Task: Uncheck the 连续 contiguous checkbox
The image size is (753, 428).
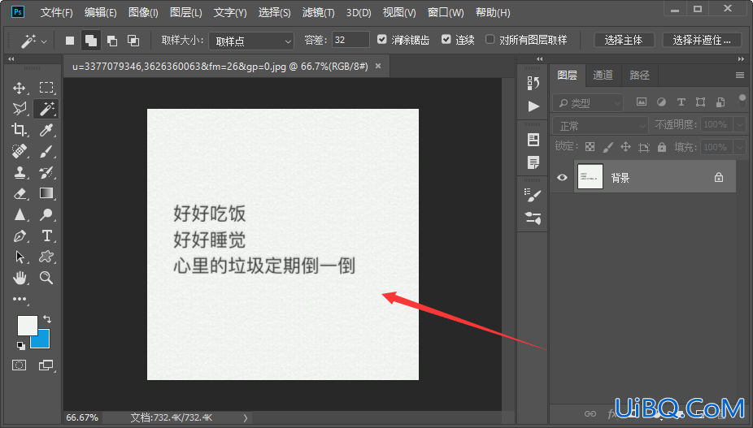Action: click(446, 39)
